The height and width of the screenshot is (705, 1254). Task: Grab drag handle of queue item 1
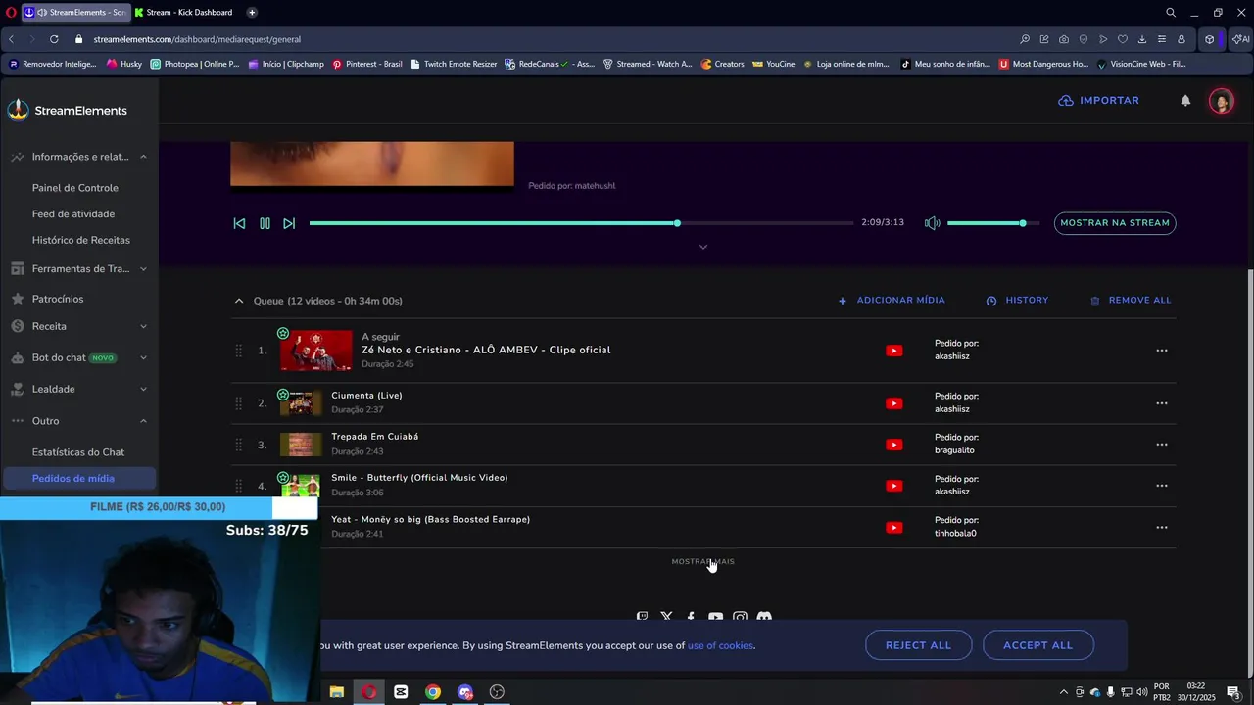238,351
